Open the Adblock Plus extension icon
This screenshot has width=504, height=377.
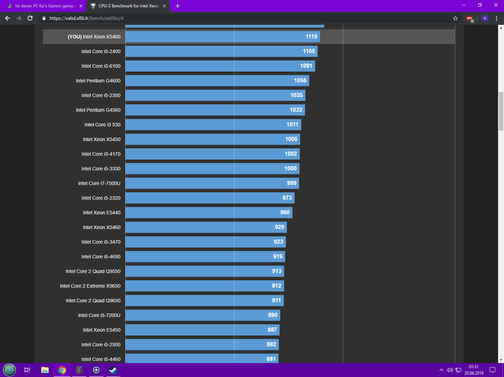(470, 19)
